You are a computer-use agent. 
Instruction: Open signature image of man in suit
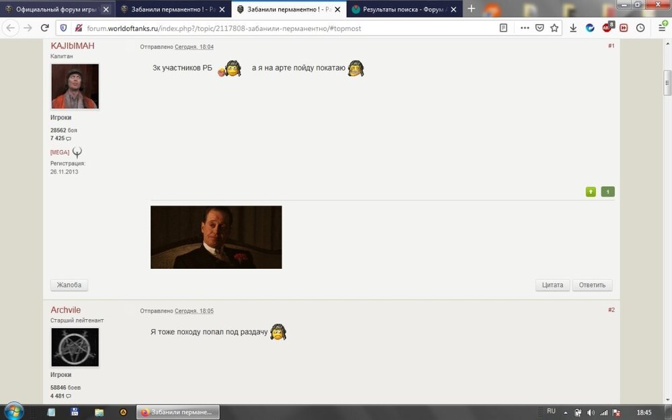point(216,237)
